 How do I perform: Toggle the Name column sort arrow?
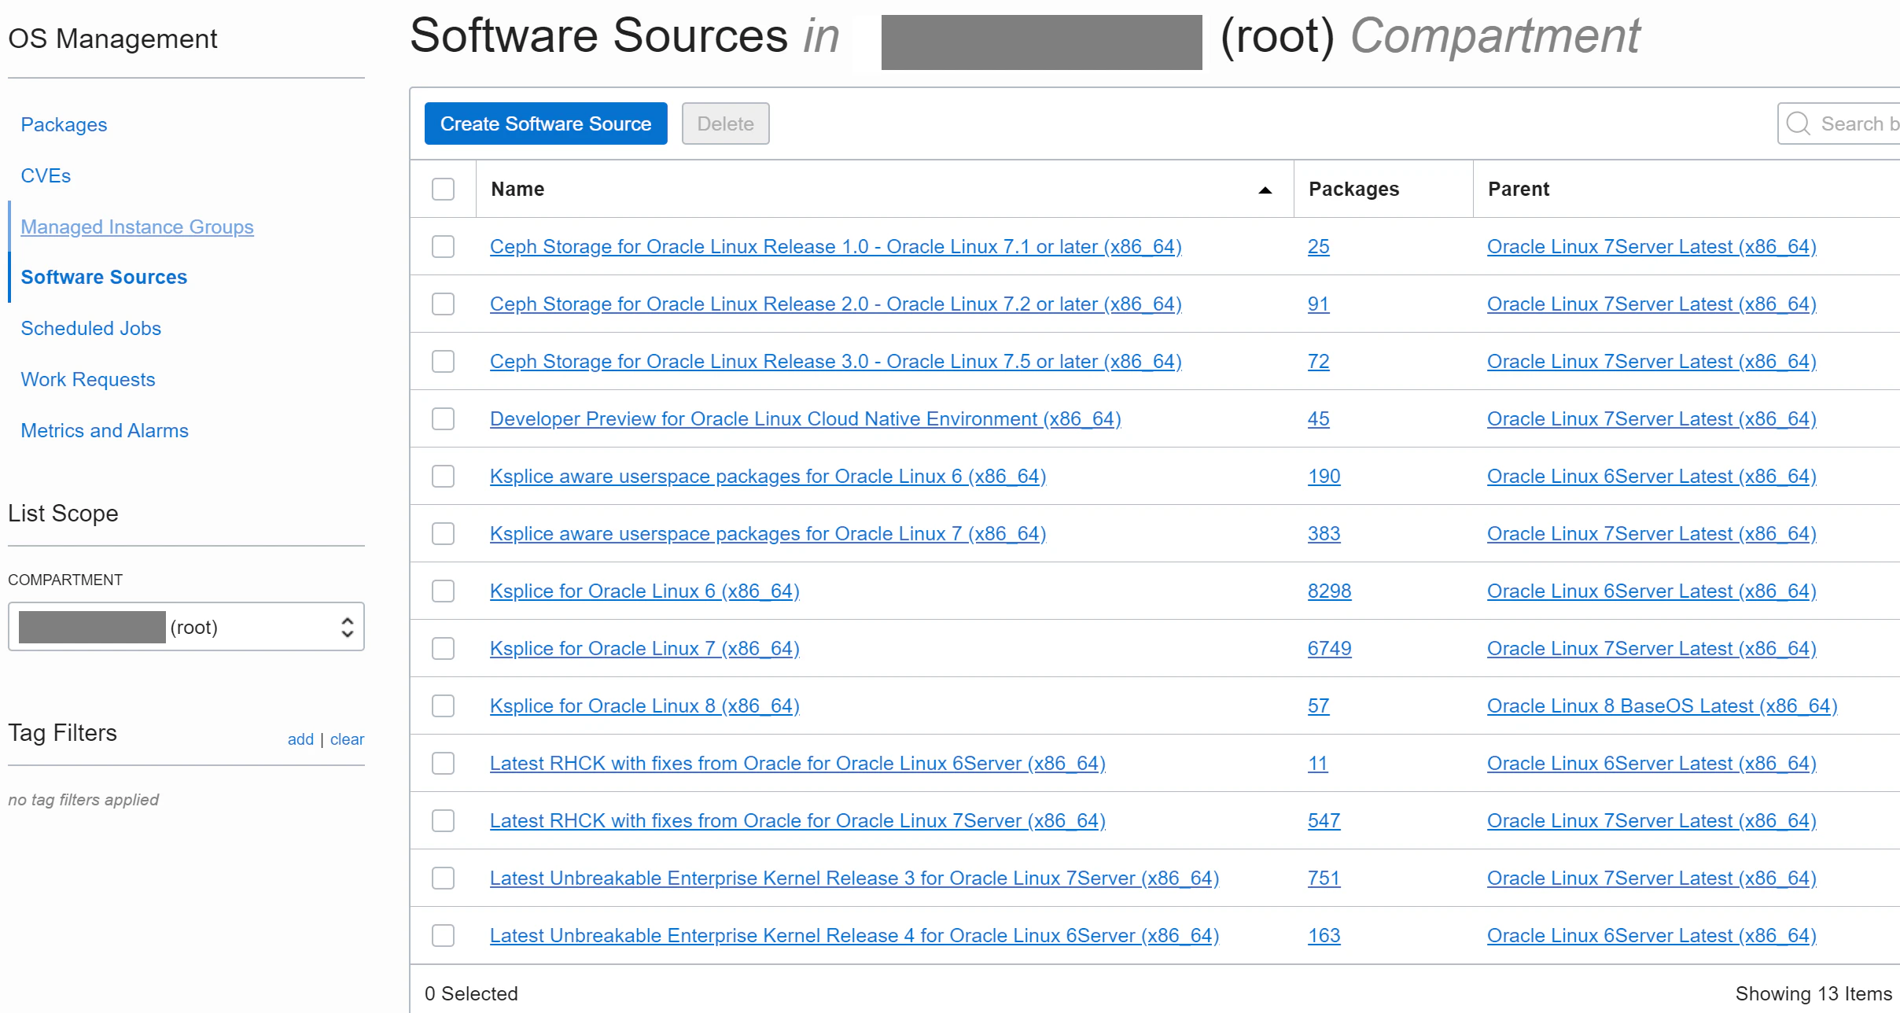[1265, 190]
